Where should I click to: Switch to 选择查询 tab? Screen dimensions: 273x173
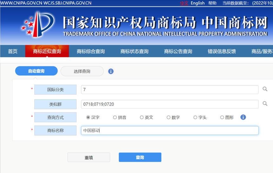[82, 71]
